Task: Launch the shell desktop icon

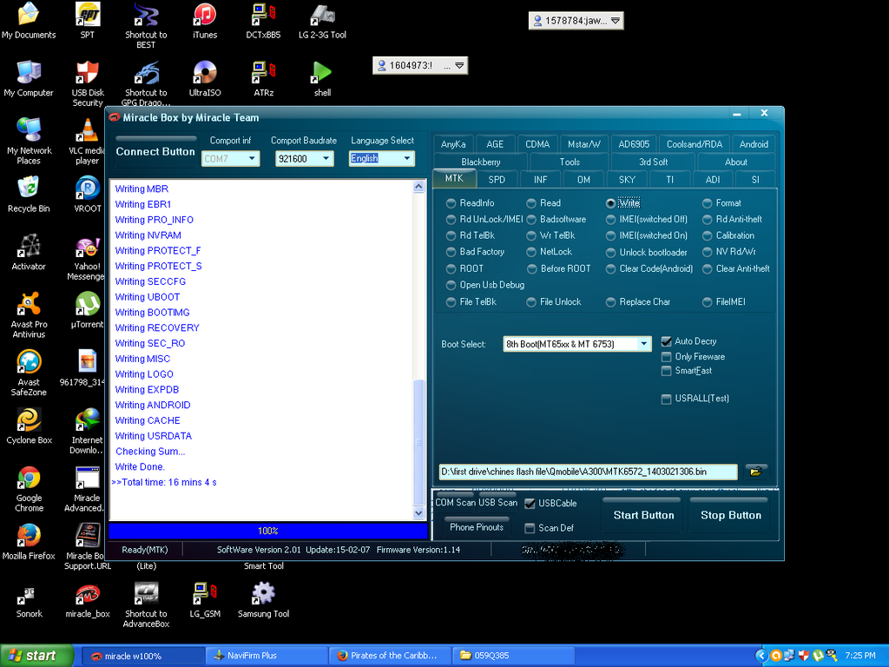Action: [x=322, y=78]
